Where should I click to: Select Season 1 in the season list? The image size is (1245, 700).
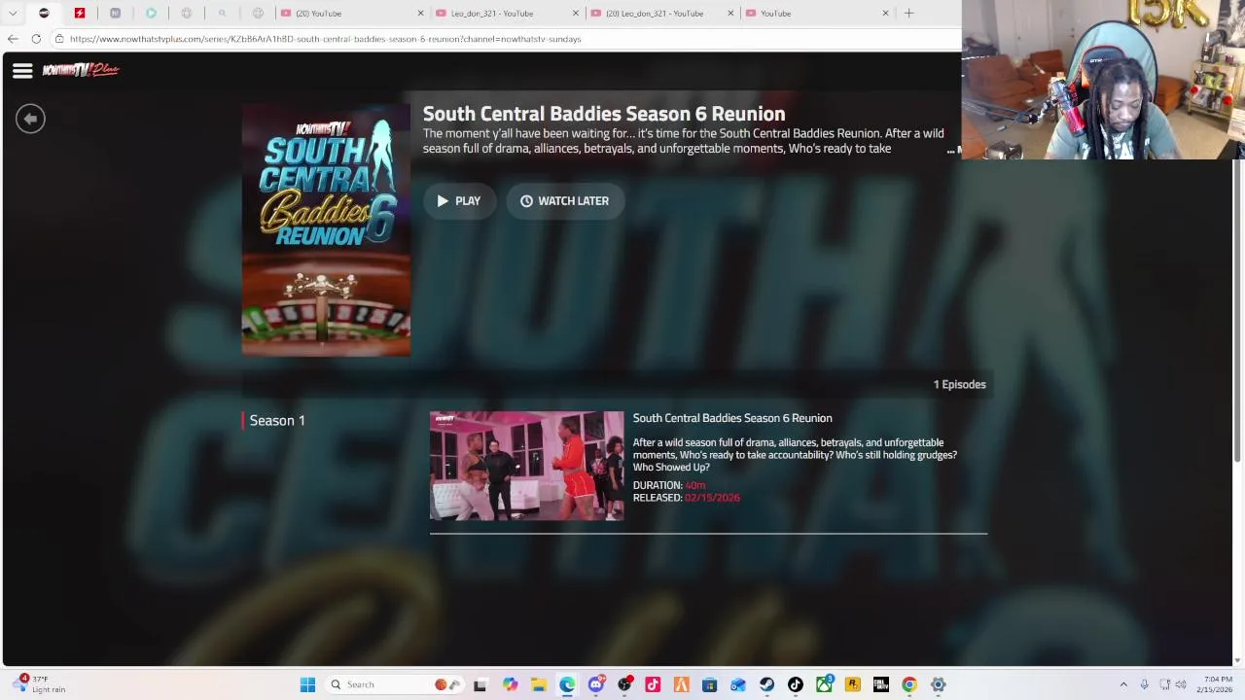tap(277, 420)
